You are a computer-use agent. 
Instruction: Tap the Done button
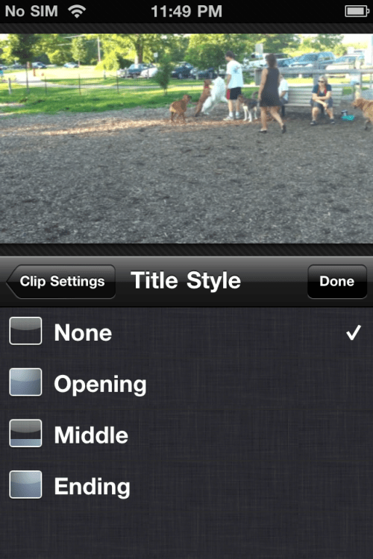pyautogui.click(x=337, y=281)
